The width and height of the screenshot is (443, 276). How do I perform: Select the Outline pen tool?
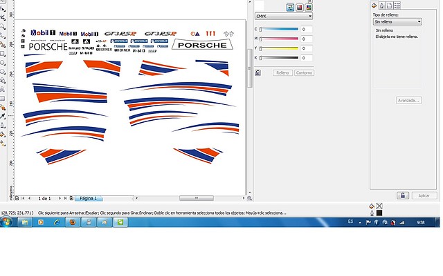pyautogui.click(x=3, y=126)
